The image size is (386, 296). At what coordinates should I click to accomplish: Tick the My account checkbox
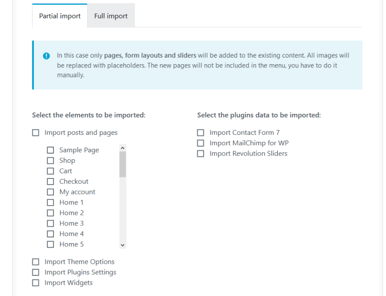[x=51, y=192]
